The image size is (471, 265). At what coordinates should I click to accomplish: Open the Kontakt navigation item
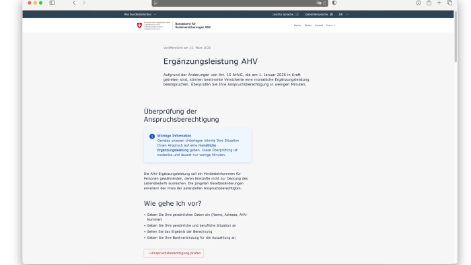319,26
